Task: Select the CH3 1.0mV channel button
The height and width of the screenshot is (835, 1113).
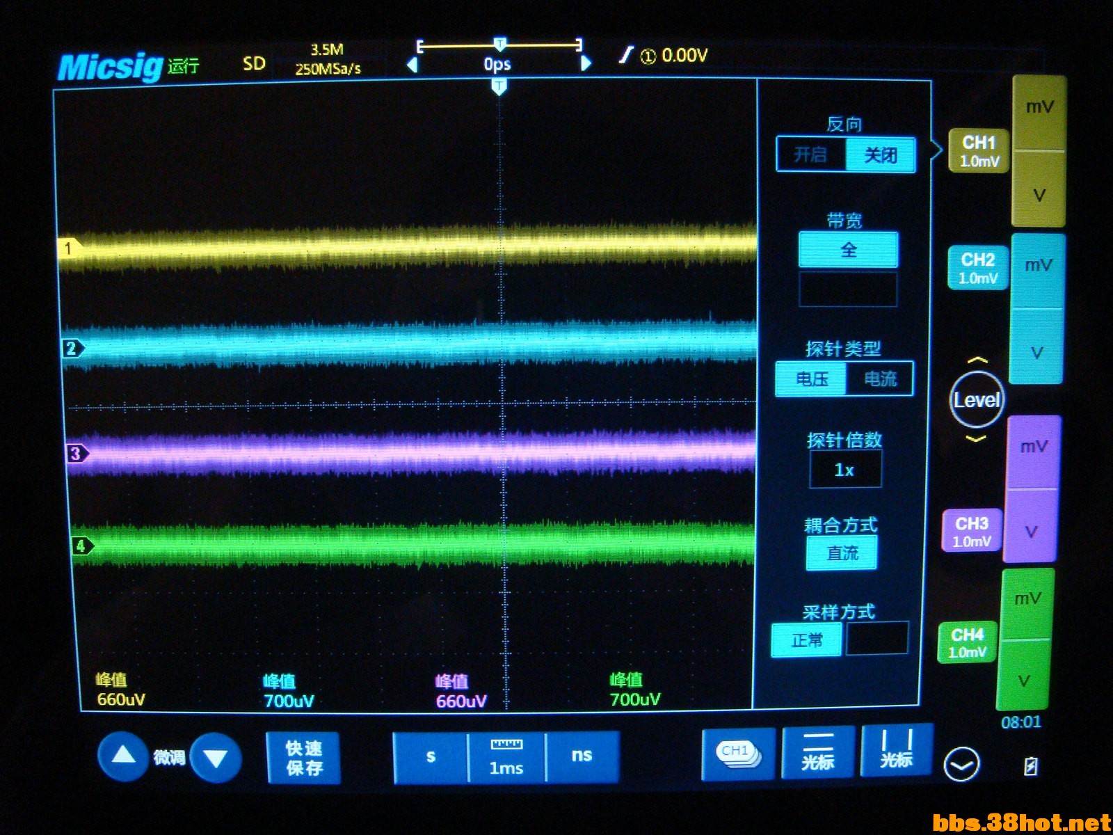Action: click(972, 531)
